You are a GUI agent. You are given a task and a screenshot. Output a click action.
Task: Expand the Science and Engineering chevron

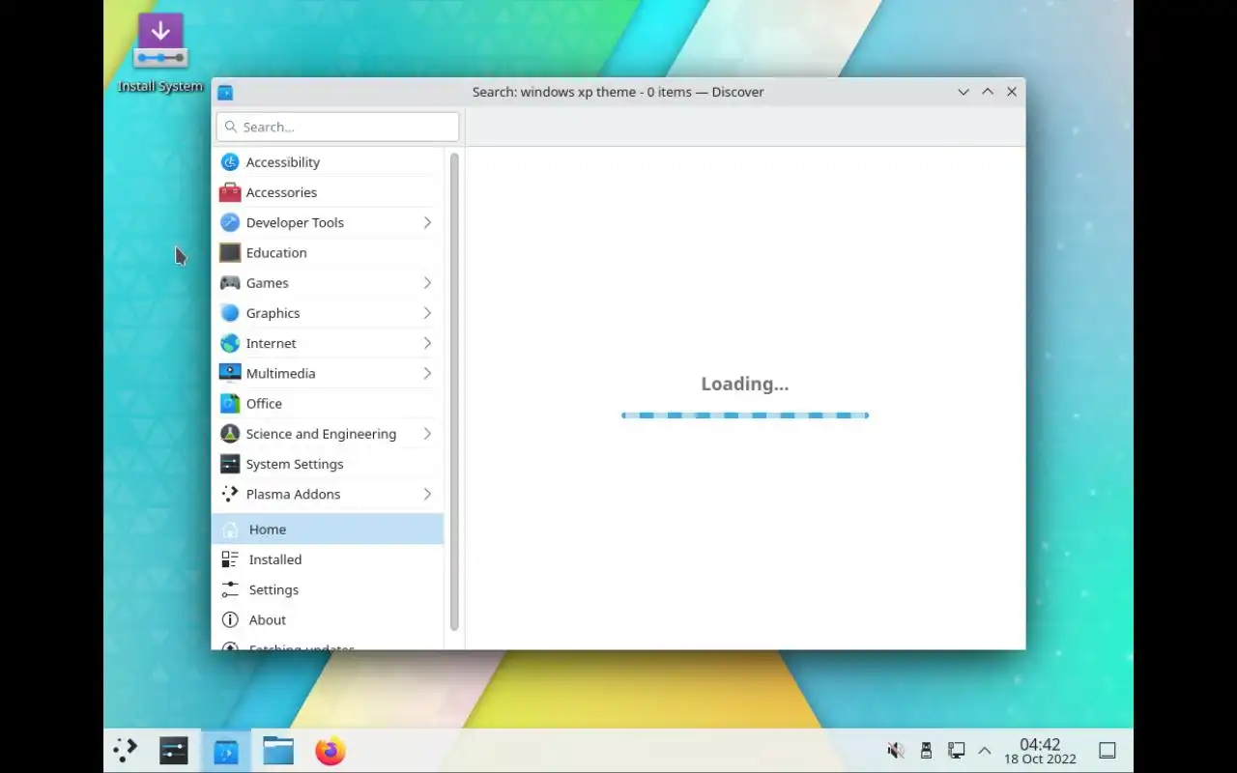coord(427,434)
